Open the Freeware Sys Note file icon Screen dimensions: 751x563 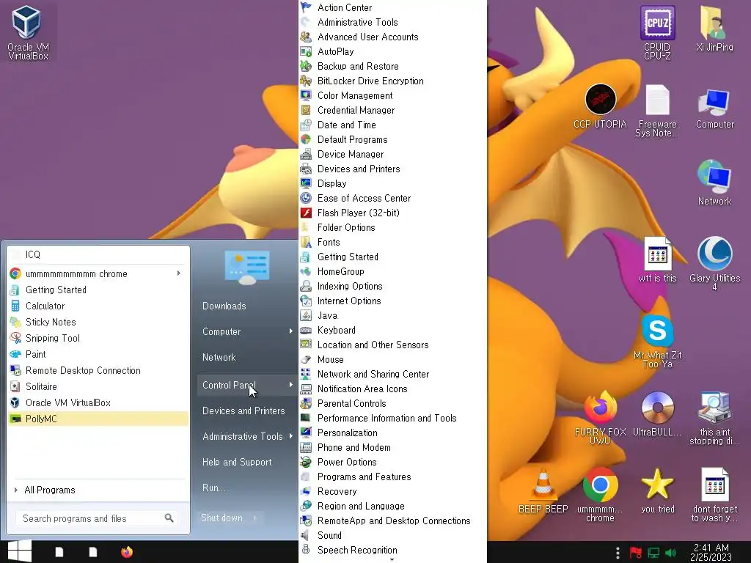(x=657, y=111)
